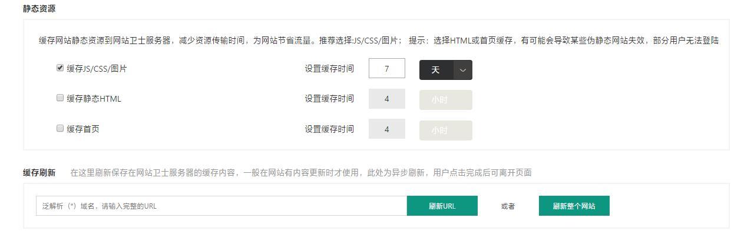This screenshot has height=241, width=741.
Task: Click the homepage cache time field
Action: 387,129
